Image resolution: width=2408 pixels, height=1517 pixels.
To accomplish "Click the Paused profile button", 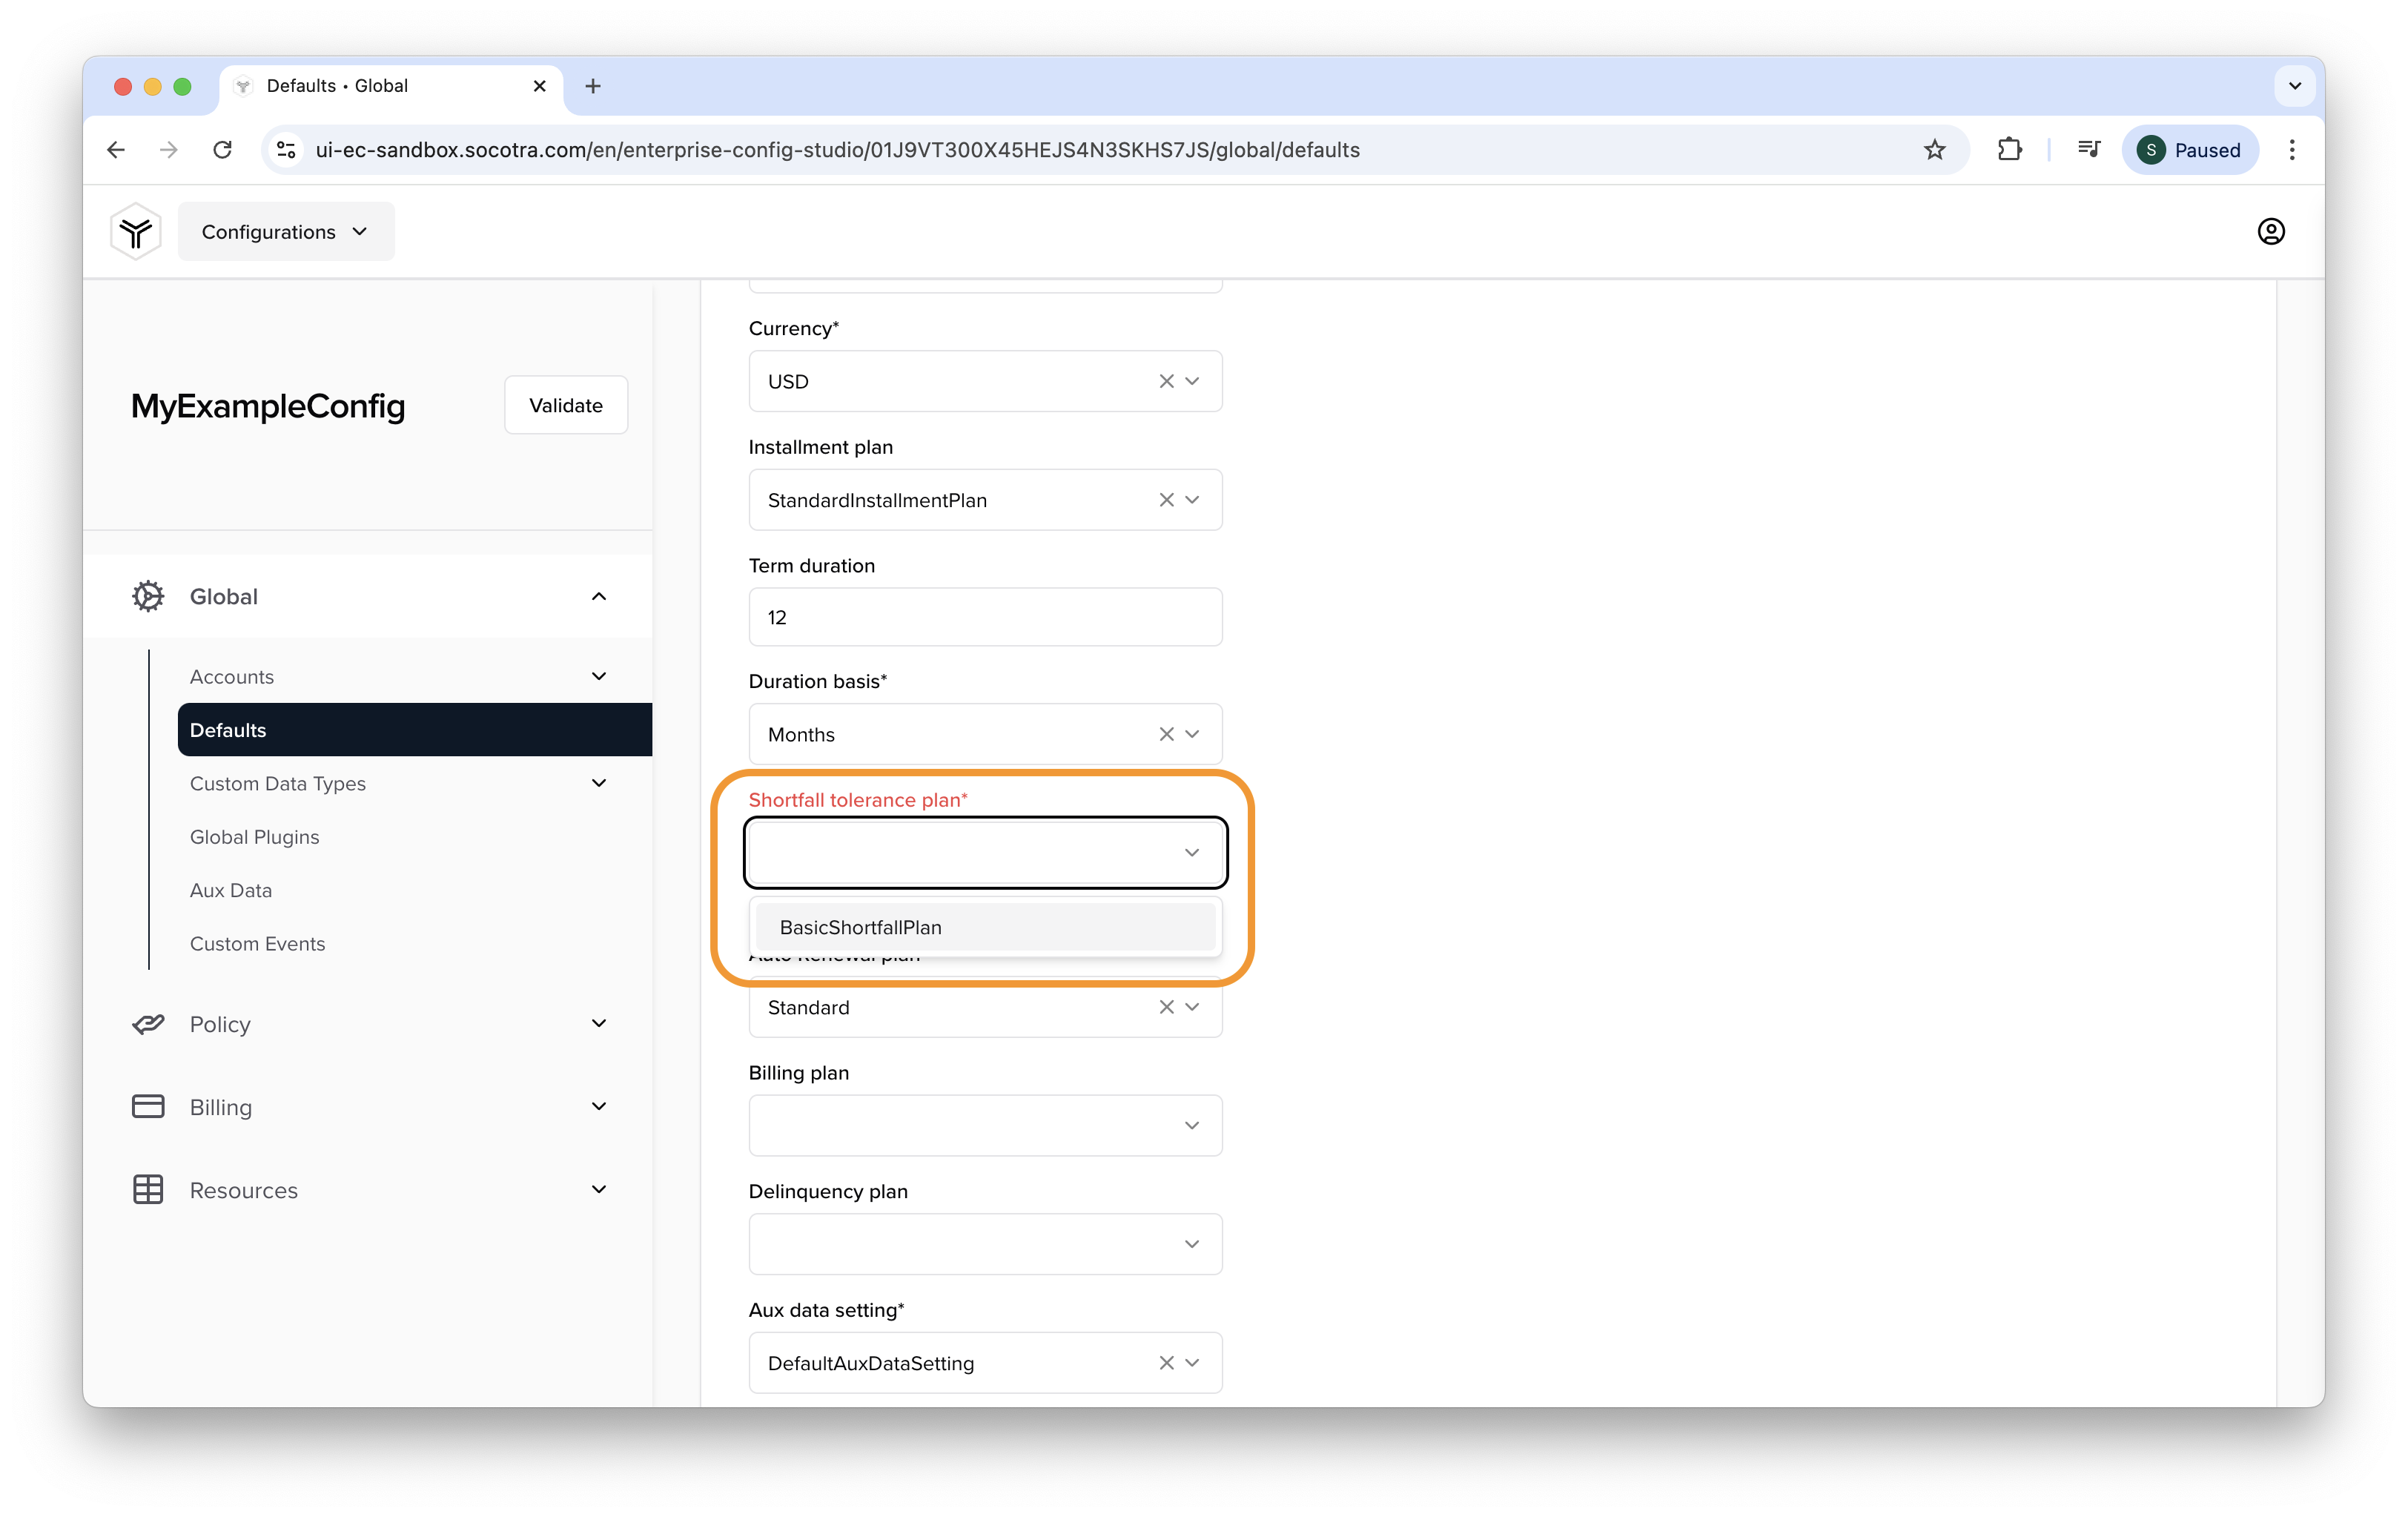I will [x=2190, y=150].
